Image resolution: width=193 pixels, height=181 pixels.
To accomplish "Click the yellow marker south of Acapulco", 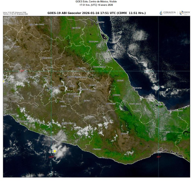I will tap(55, 151).
